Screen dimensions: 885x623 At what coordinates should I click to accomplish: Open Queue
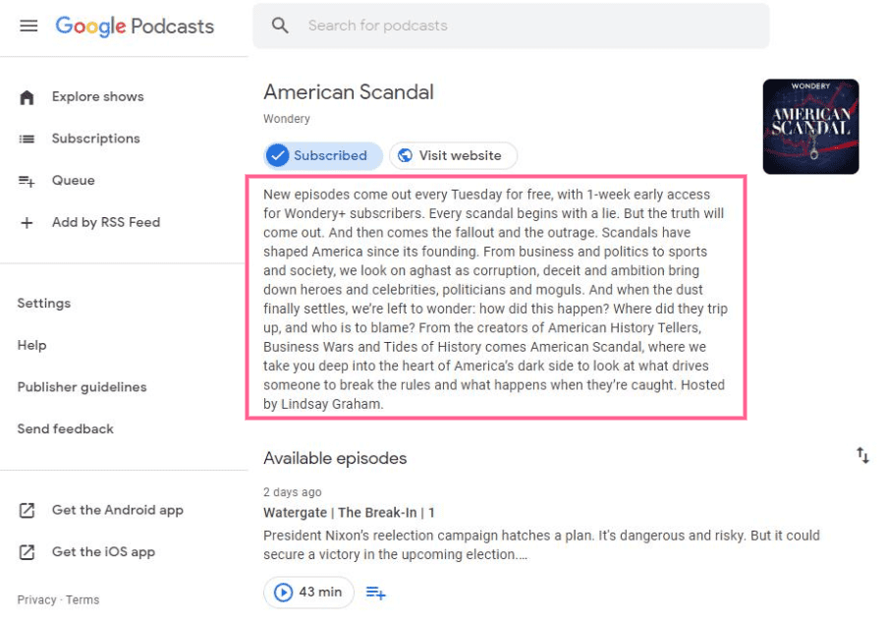pyautogui.click(x=56, y=180)
